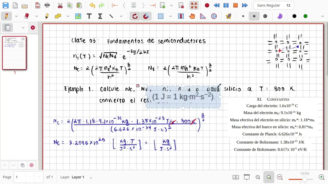Fast-forward the audio playback
The width and height of the screenshot is (328, 184).
(x=245, y=5)
